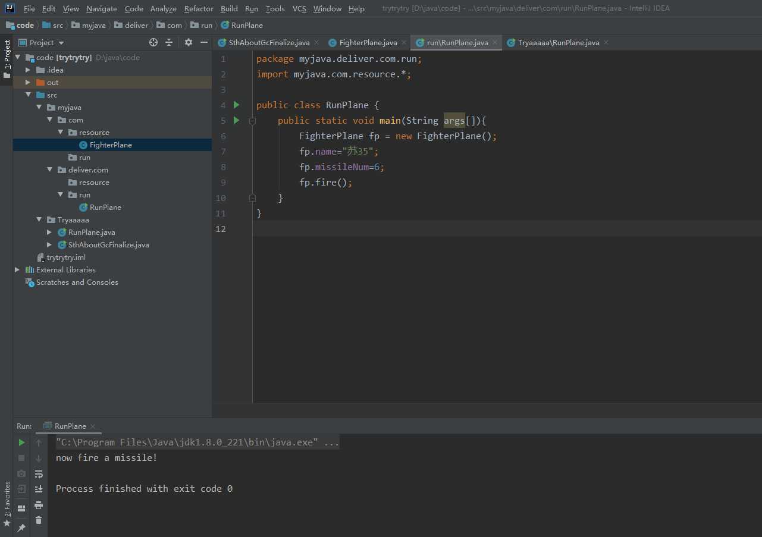Click 'Process finished with exit code 0' text
This screenshot has width=762, height=537.
(144, 489)
